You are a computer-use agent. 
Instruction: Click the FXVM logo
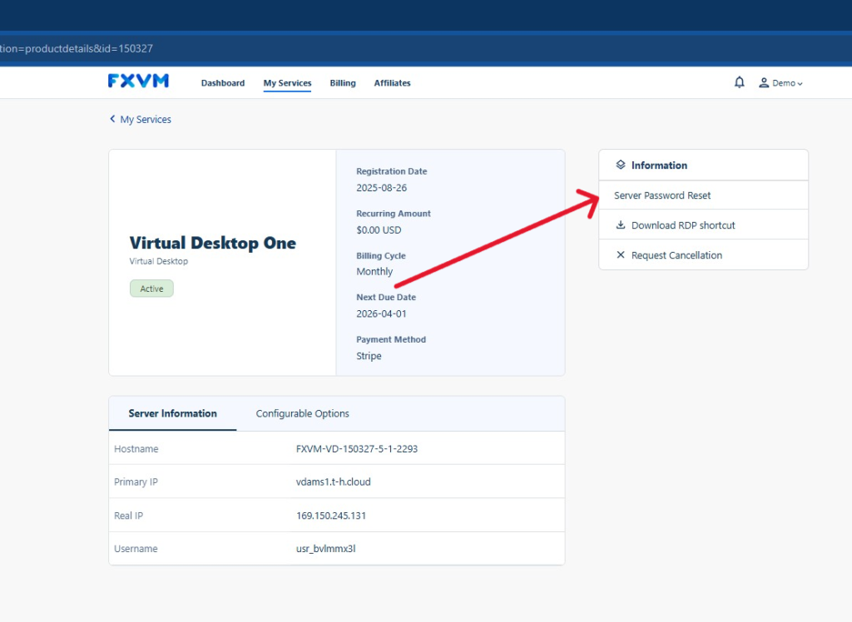tap(138, 81)
